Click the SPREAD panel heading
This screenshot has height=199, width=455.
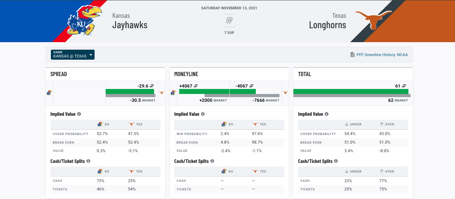click(x=59, y=74)
